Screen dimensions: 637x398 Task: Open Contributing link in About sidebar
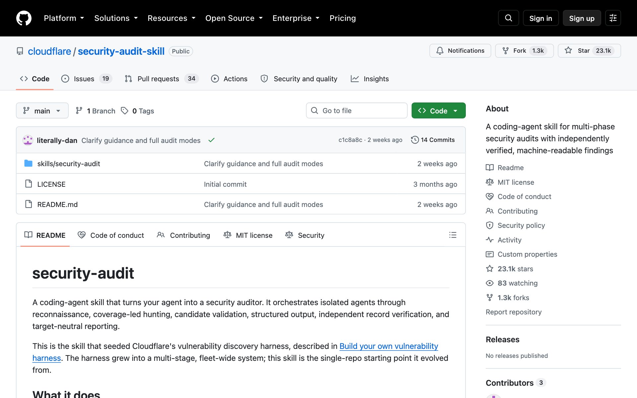point(512,211)
